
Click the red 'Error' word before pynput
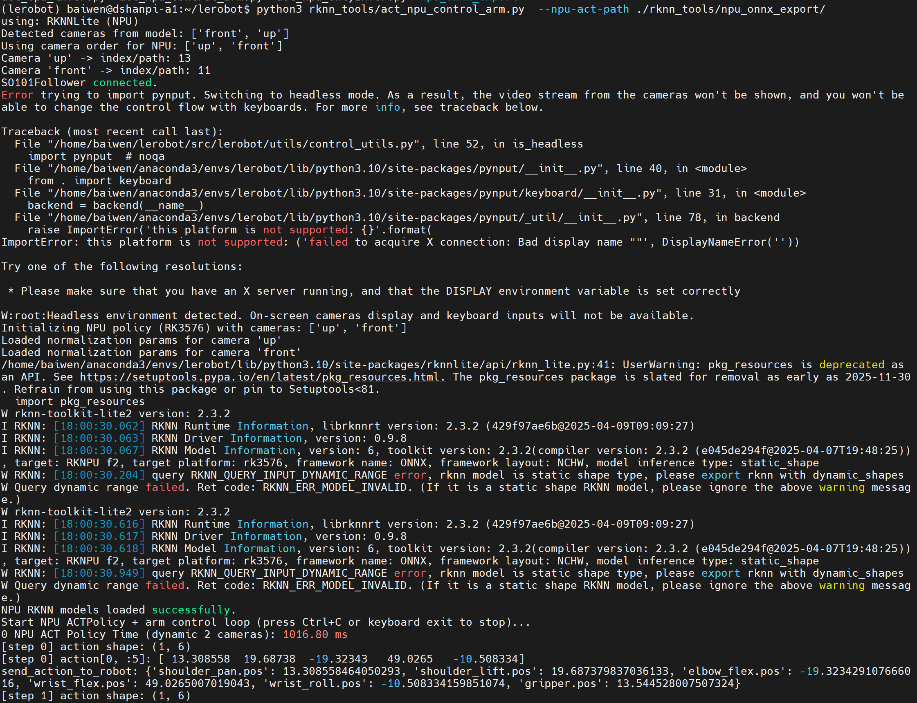pyautogui.click(x=17, y=95)
